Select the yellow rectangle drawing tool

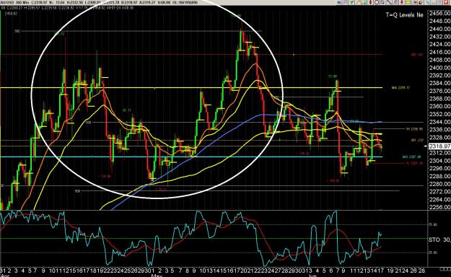point(408,2)
